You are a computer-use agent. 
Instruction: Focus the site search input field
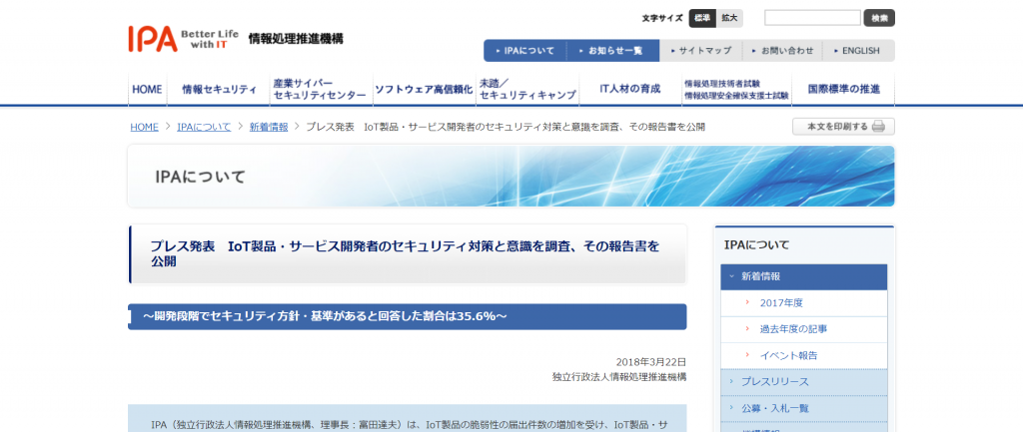812,18
